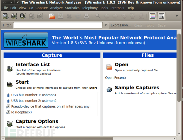Expand the toolbar overflow arrow
The height and width of the screenshot is (140, 183).
click(177, 16)
